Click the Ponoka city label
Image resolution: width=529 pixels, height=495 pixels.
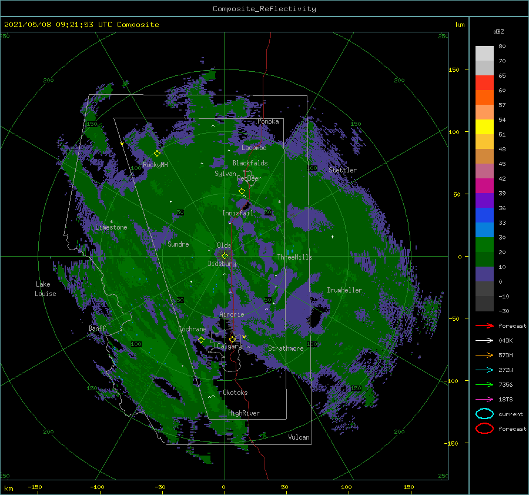[268, 121]
